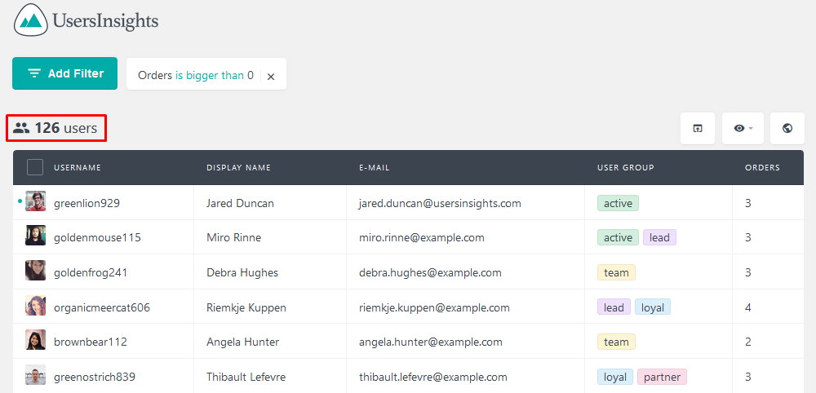Click miro.rinne@example.com email

click(422, 237)
